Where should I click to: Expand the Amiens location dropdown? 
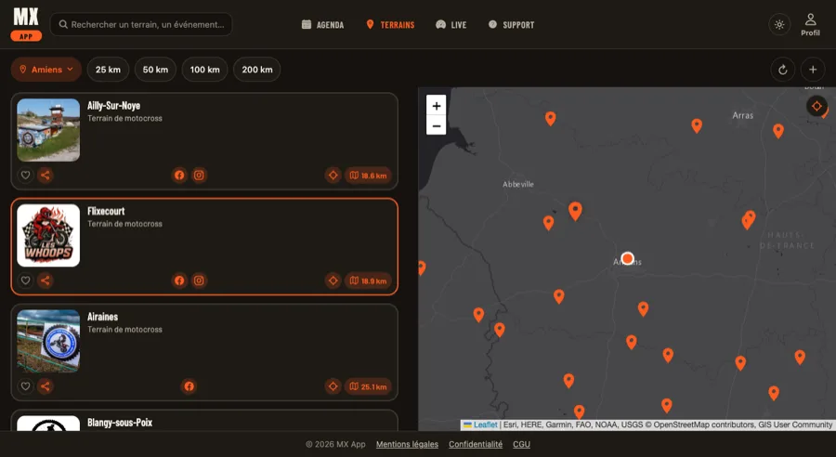[46, 70]
